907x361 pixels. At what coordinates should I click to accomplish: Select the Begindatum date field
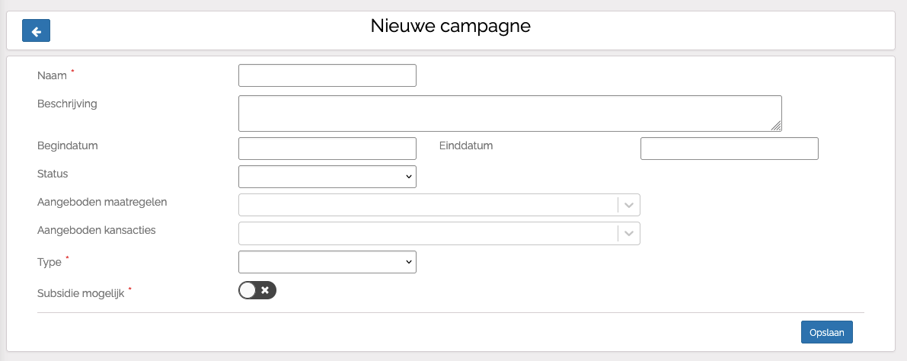[x=327, y=149]
